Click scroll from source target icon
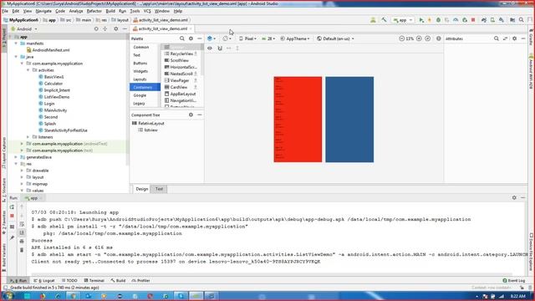Screen dimensions: 535x301 click(96, 29)
